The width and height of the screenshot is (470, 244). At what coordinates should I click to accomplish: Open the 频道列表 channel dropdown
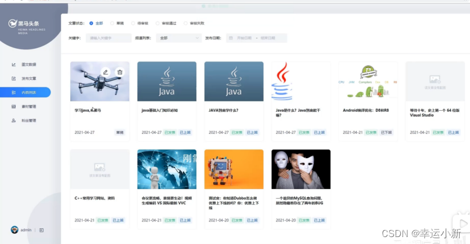point(179,38)
